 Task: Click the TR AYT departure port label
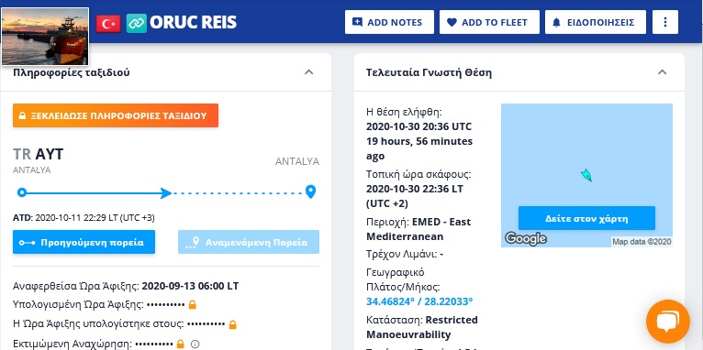coord(39,155)
